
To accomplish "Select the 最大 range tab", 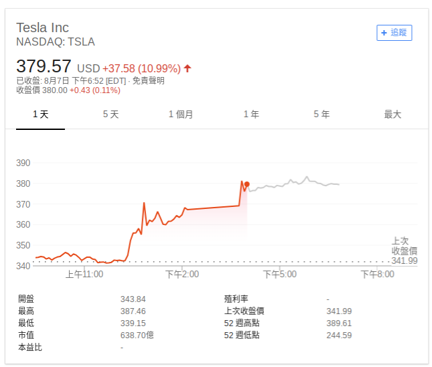I will [392, 115].
